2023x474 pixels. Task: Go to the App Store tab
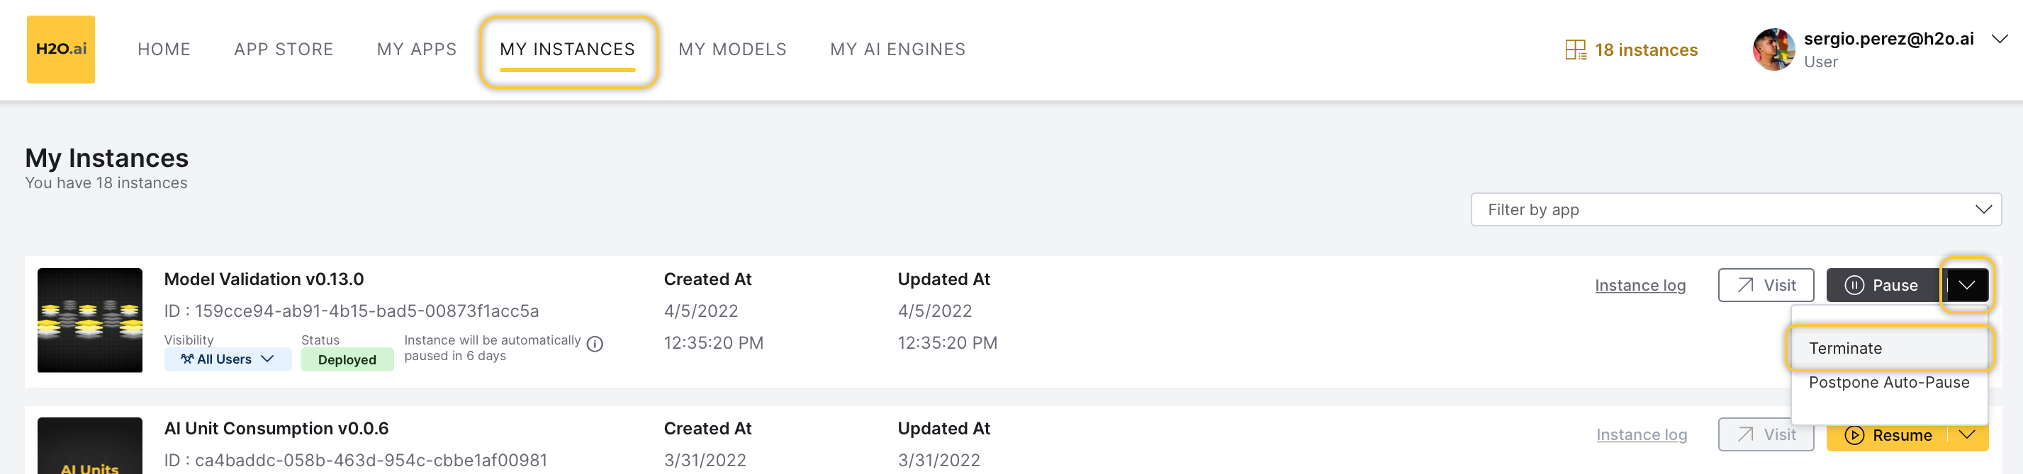click(284, 50)
